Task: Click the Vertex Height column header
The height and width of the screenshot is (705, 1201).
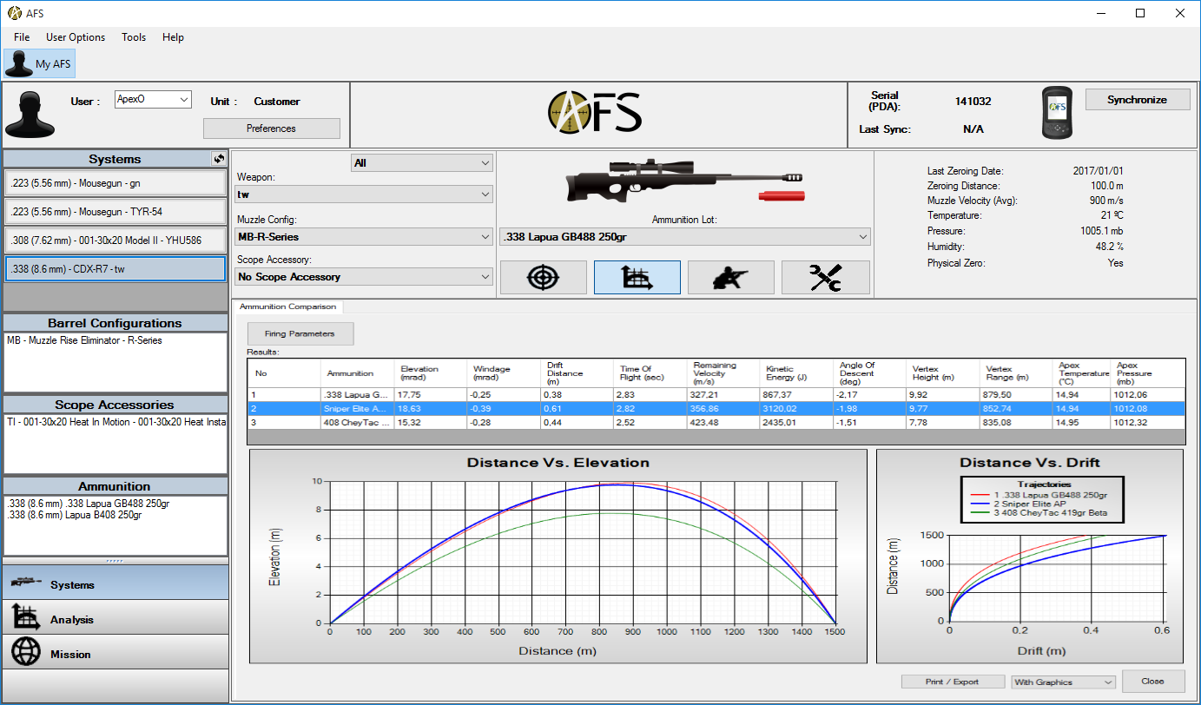Action: [x=943, y=373]
